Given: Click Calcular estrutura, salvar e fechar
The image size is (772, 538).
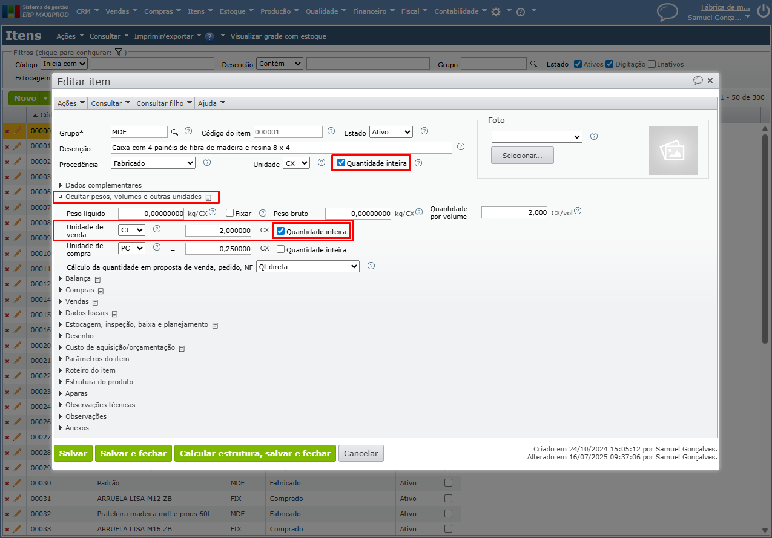Looking at the screenshot, I should [x=255, y=453].
